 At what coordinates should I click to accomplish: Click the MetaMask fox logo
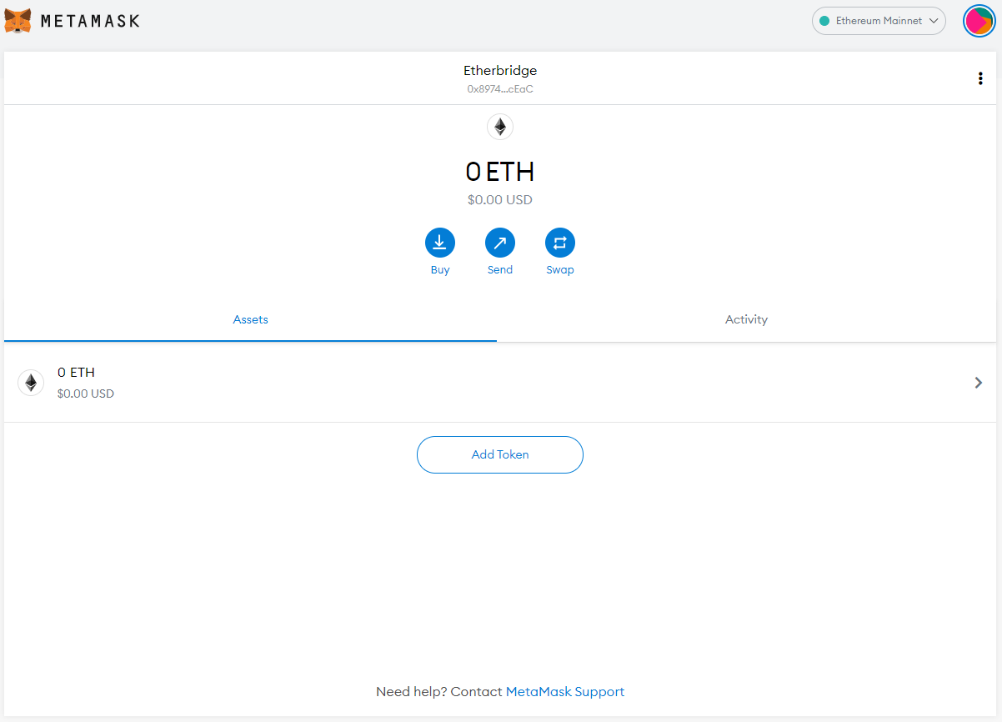[x=17, y=20]
